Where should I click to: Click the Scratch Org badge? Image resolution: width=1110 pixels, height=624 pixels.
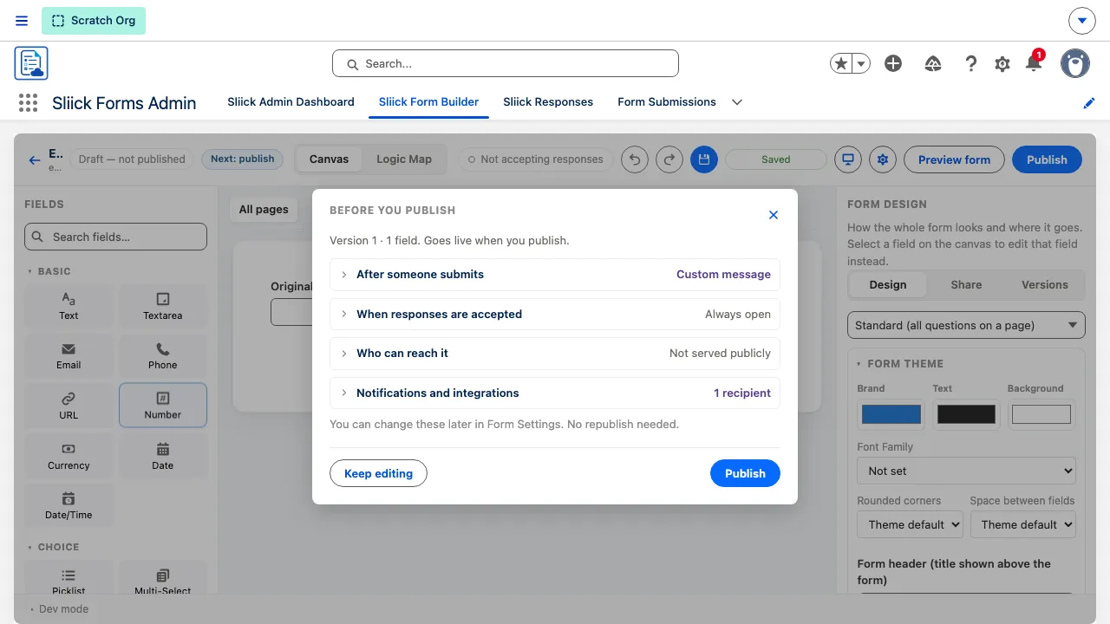(x=94, y=21)
